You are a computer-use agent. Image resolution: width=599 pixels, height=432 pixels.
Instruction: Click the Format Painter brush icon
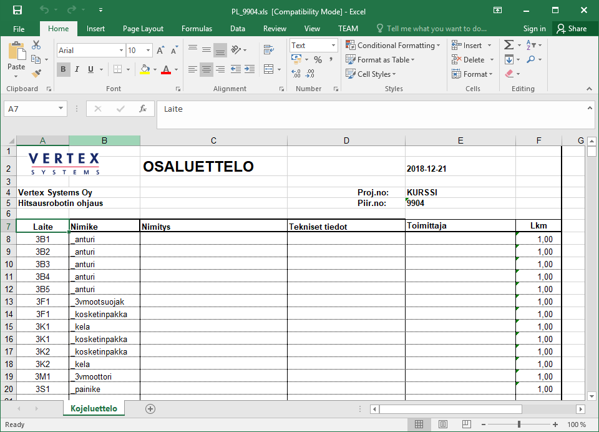click(x=36, y=74)
